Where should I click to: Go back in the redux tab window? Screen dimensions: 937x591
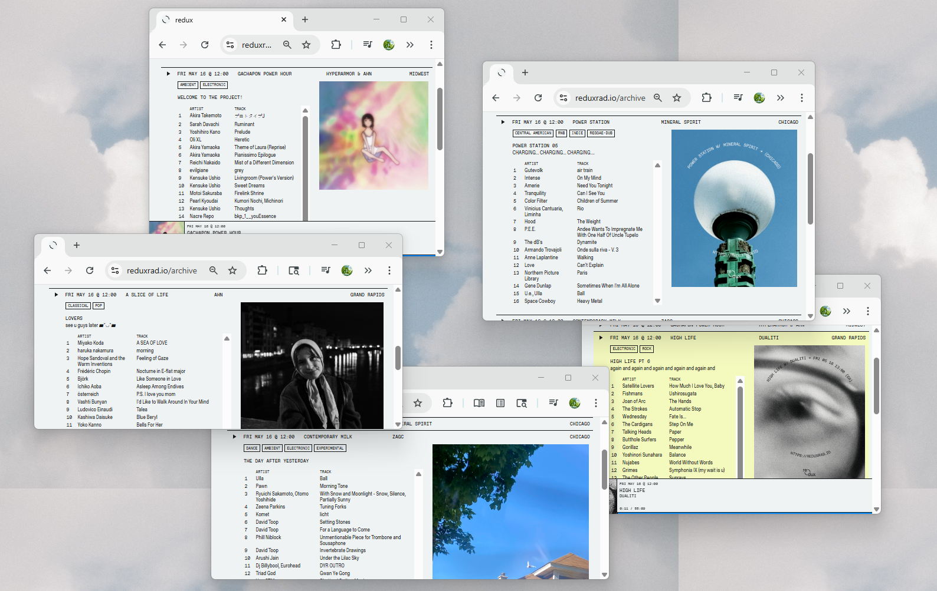click(x=162, y=45)
